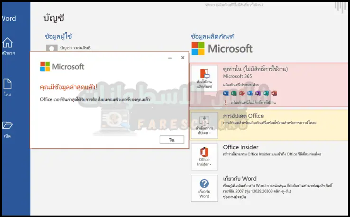The image size is (350, 217).
Task: Click the 'ข้อมูลผู้ใช้' section heading
Action: [58, 36]
